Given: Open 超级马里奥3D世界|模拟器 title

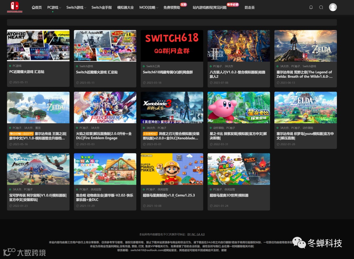Looking at the screenshot, I should pyautogui.click(x=229, y=195).
